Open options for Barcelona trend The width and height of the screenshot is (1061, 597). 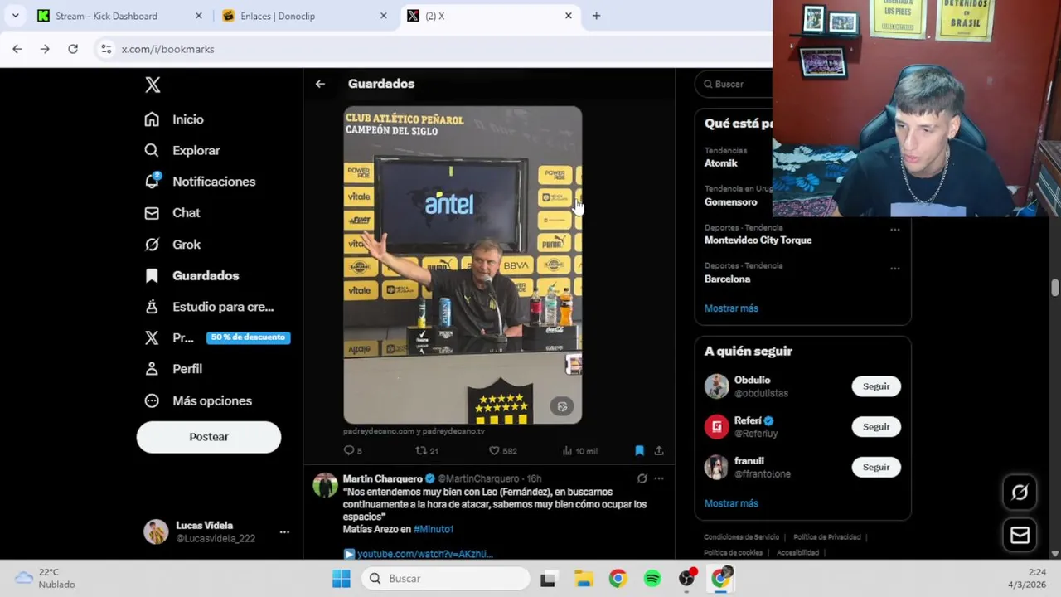coord(895,269)
